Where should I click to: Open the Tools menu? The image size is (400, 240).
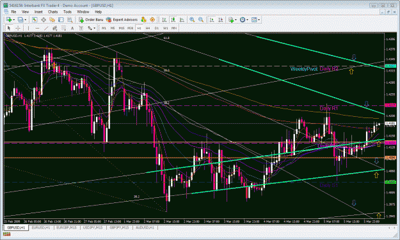(x=67, y=11)
